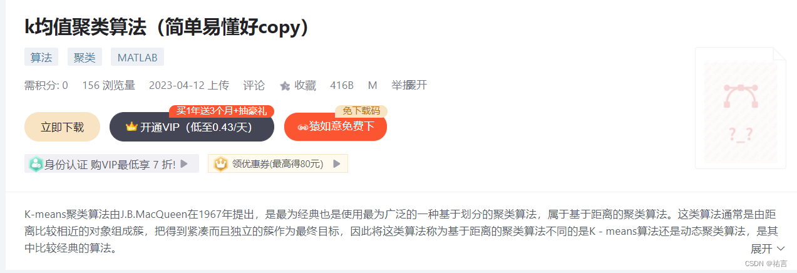Click the arrow after 购VIP最低享 7 折!
The width and height of the screenshot is (797, 273).
(184, 164)
